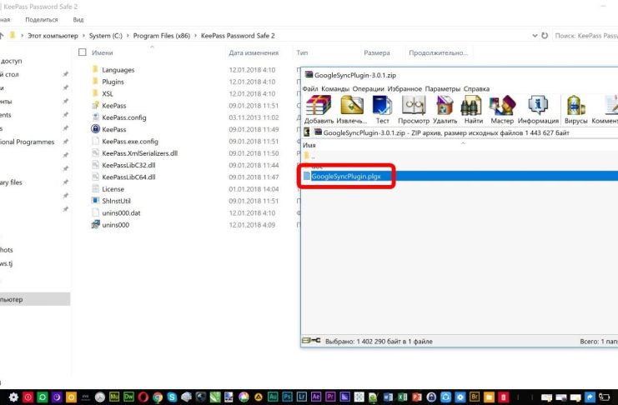Open the Избранное menu in WinRAR

pos(404,88)
